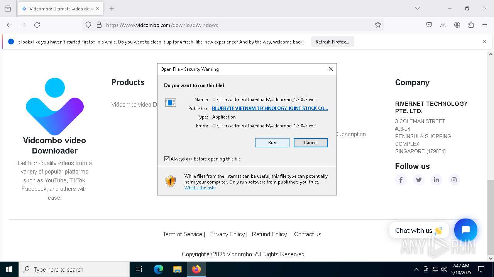The width and height of the screenshot is (494, 277).
Task: Open Term of Service link
Action: click(x=183, y=234)
